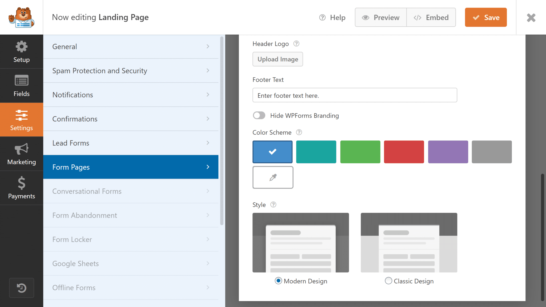Open the Payments panel
This screenshot has width=546, height=307.
coord(21,188)
